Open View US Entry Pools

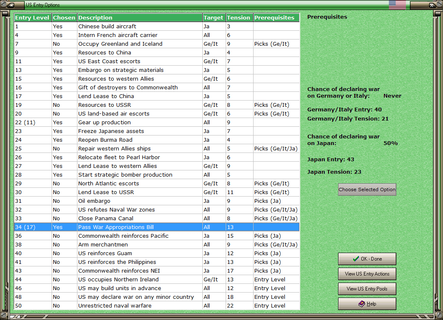(367, 289)
